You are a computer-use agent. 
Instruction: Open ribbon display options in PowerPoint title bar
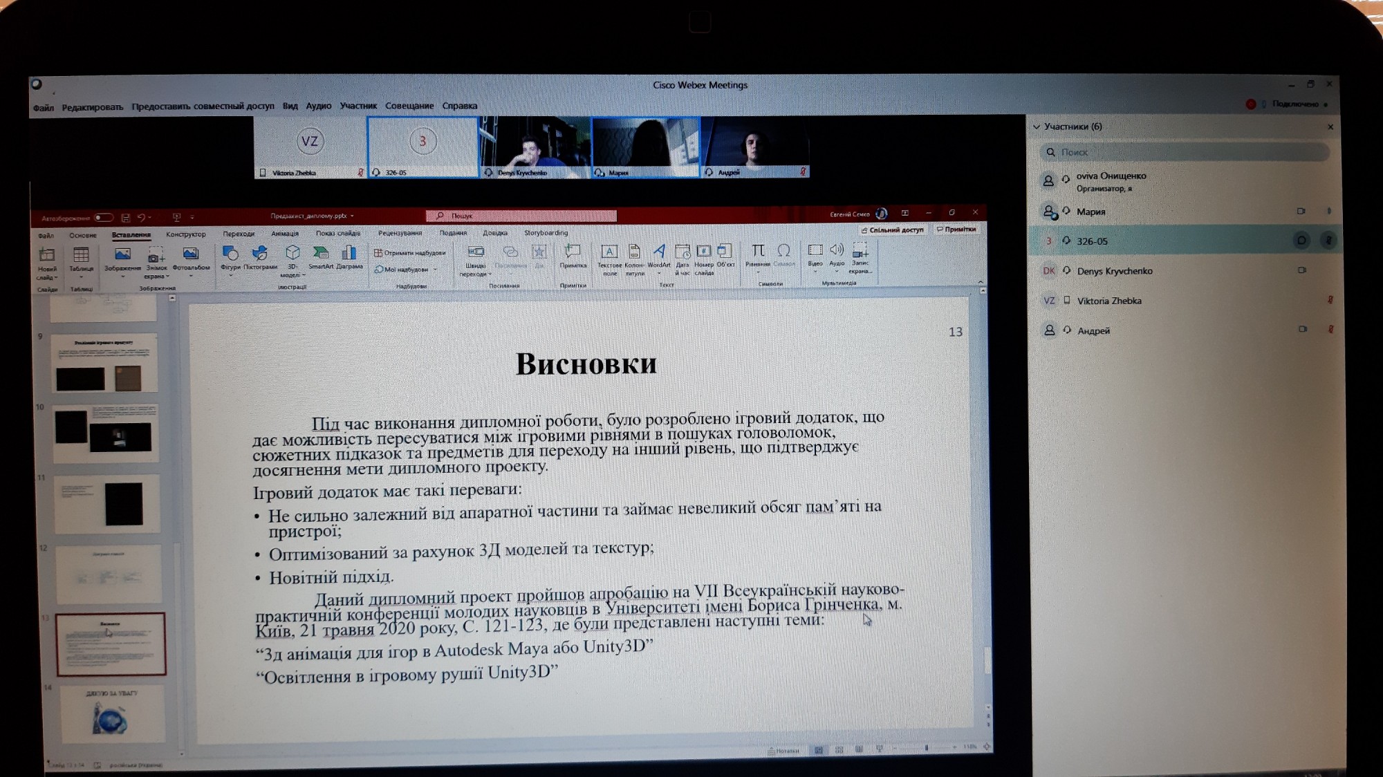904,213
